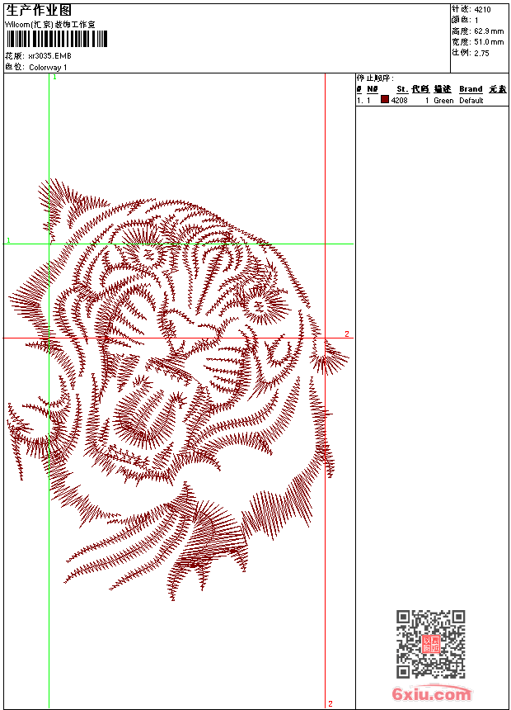Screen dimensions: 511x710
Task: Click the height value 62.9 mm
Action: [x=489, y=31]
